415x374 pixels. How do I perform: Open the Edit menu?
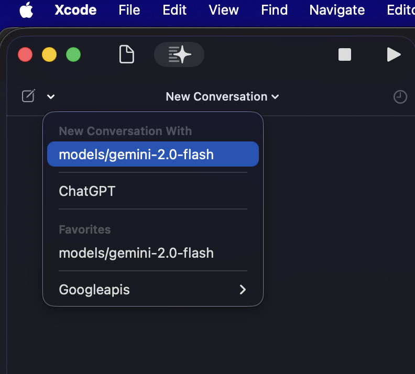pos(174,10)
